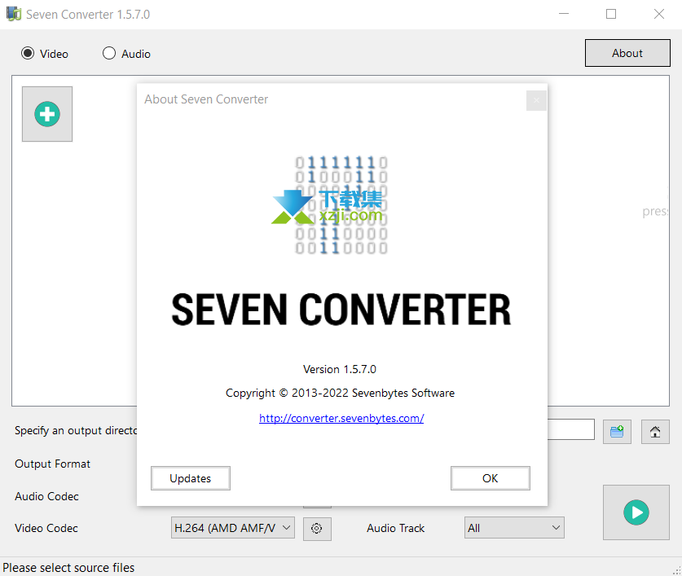Click the Audio Track label
Image resolution: width=682 pixels, height=576 pixels.
tap(395, 528)
